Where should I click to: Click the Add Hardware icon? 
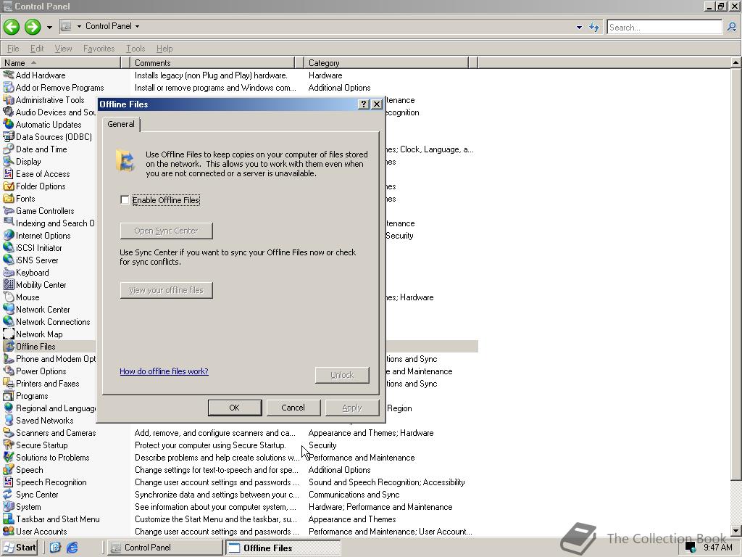point(9,75)
